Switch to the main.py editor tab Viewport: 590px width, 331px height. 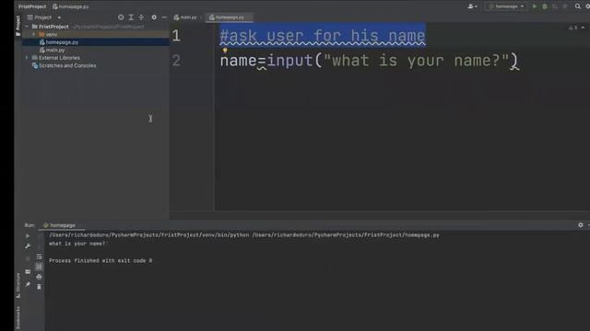click(185, 17)
